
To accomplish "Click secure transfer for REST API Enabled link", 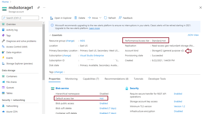I will click(178, 94).
